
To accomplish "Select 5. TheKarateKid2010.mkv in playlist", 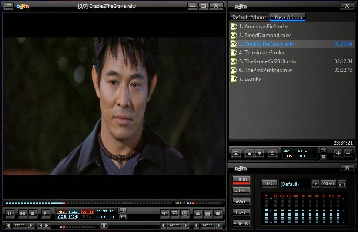I will tap(292, 61).
